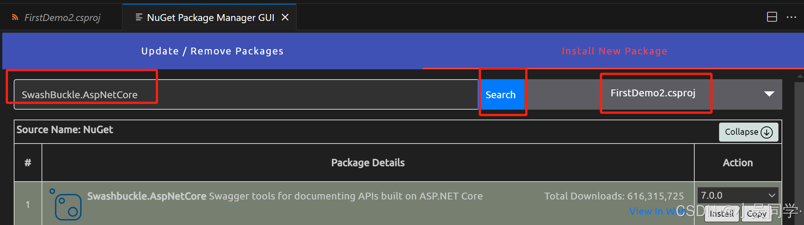Close the NuGet Package Manager GUI tab
The image size is (804, 225).
[x=285, y=17]
